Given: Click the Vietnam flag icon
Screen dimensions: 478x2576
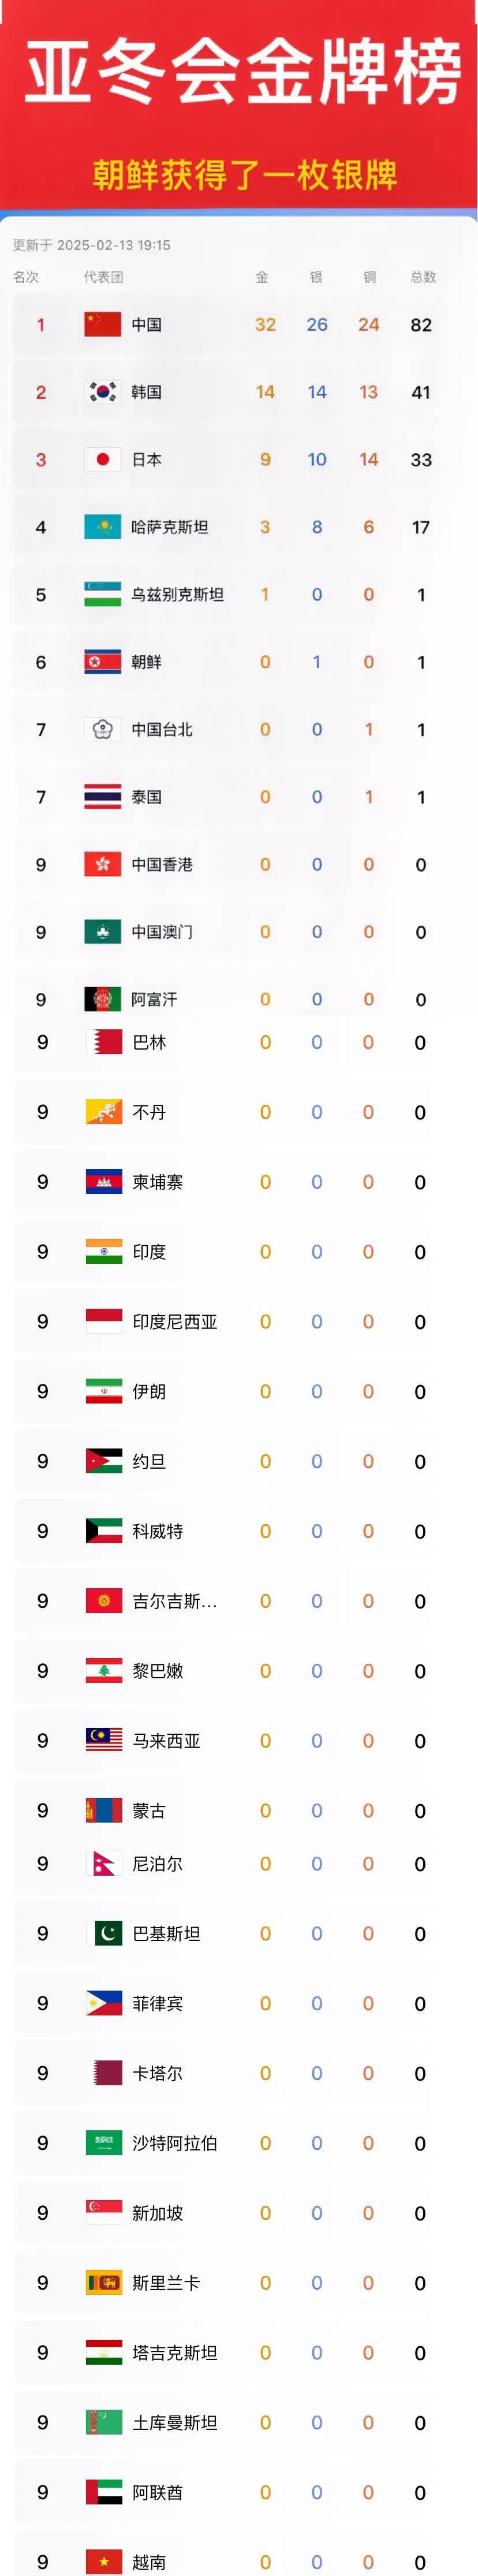Looking at the screenshot, I should tap(103, 2562).
